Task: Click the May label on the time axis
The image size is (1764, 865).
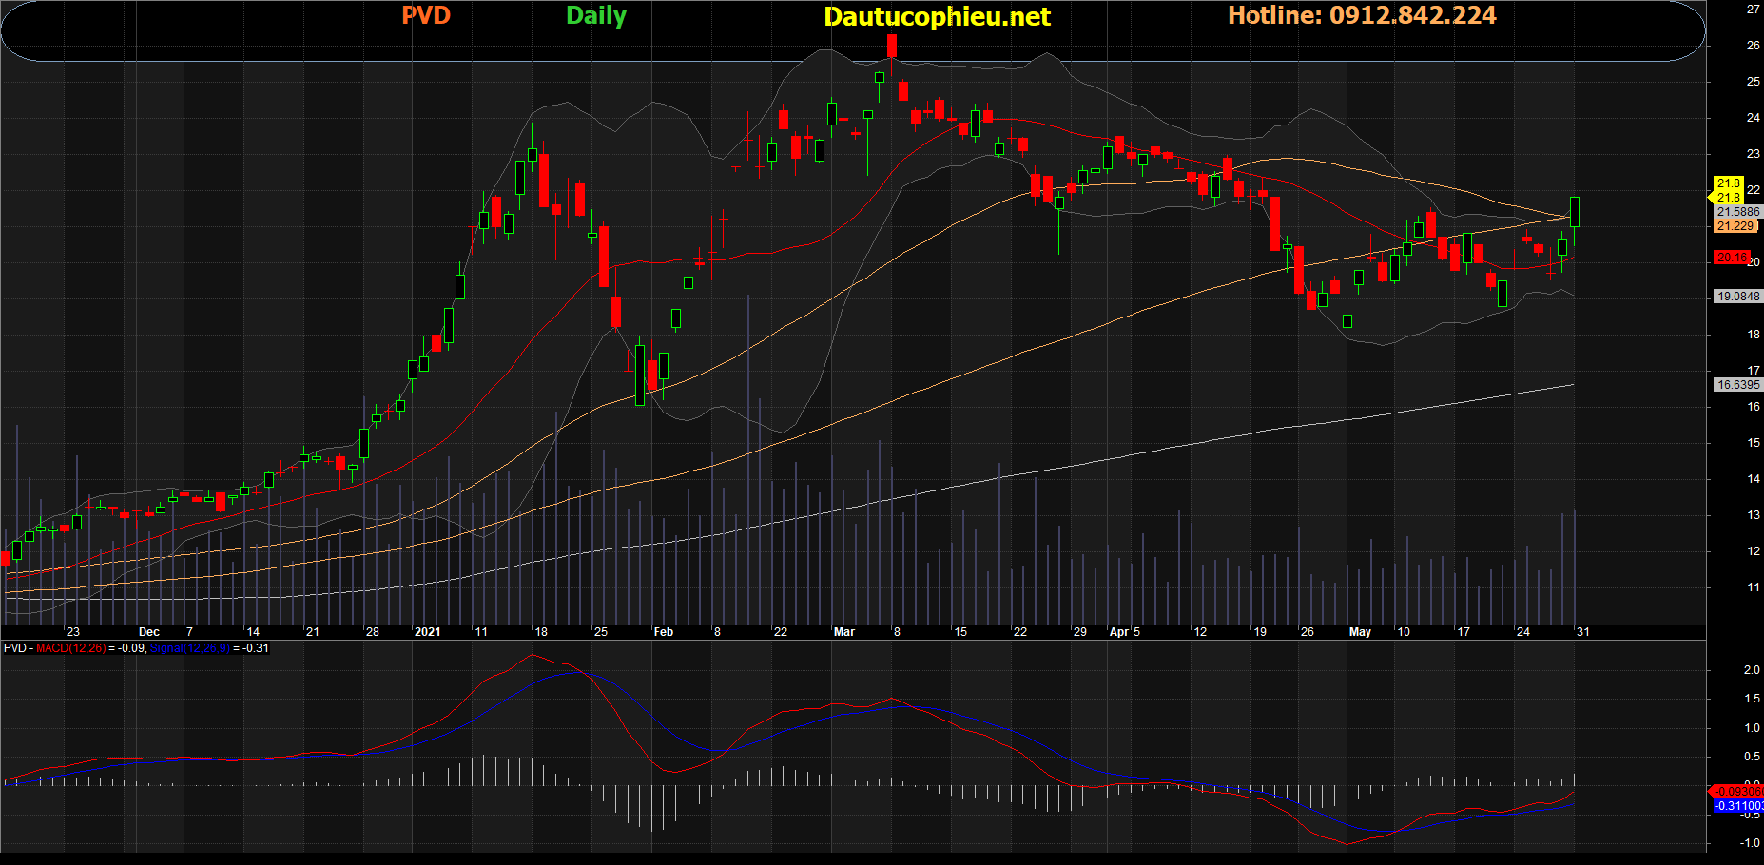Action: click(1360, 632)
